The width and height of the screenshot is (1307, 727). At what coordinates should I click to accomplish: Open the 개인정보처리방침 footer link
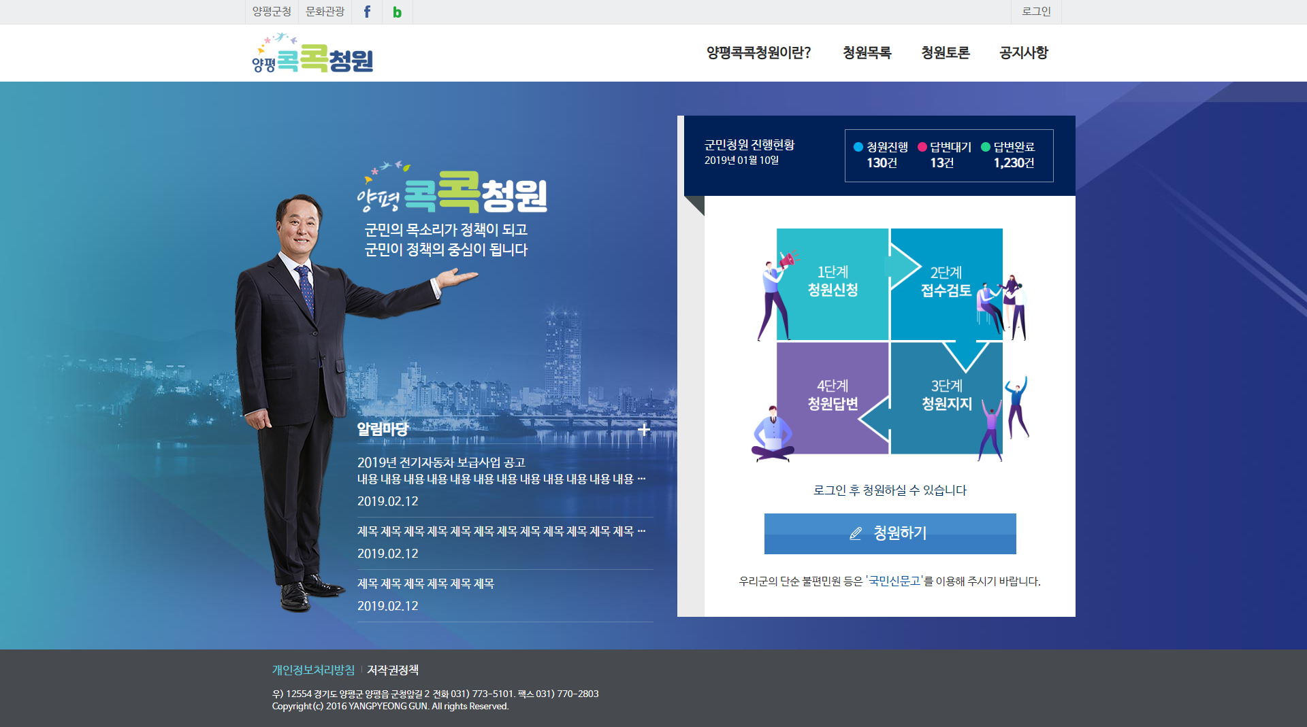[x=313, y=670]
